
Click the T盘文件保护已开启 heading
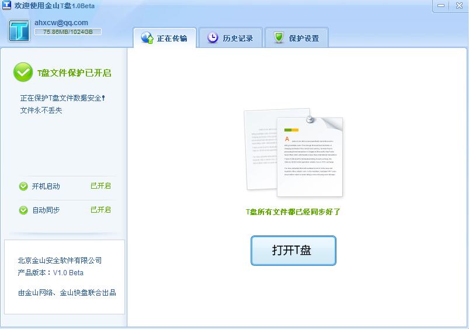tap(74, 72)
